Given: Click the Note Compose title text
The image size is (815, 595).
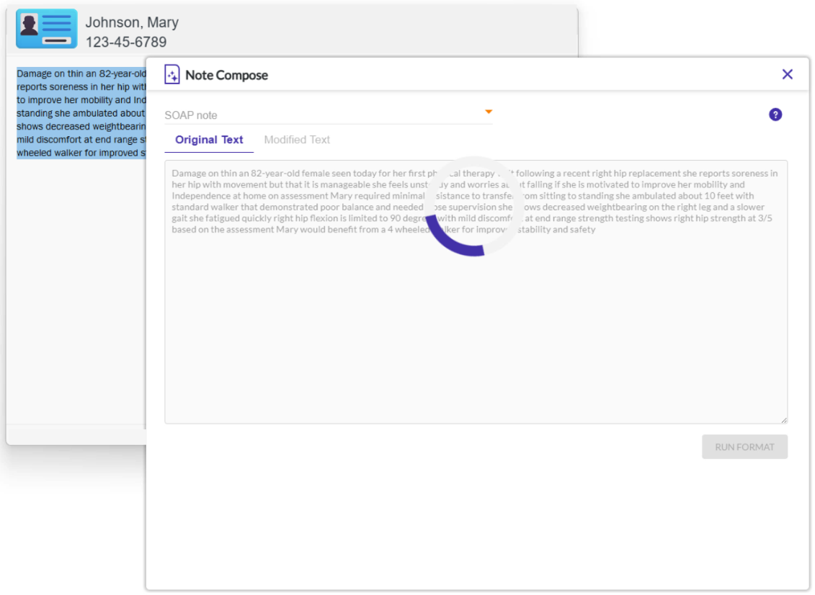Looking at the screenshot, I should click(x=226, y=75).
